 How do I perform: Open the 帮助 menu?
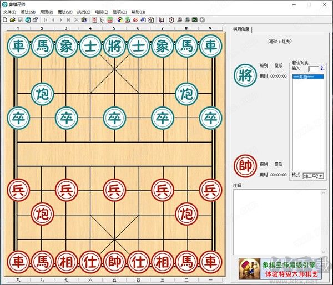(x=139, y=12)
